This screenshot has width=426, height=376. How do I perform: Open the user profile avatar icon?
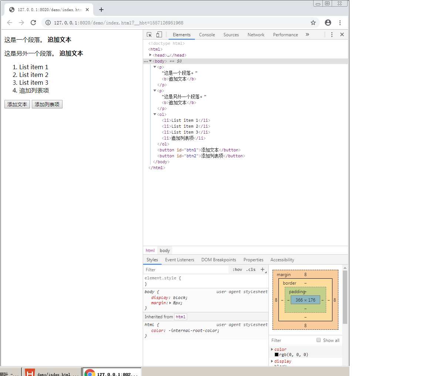pyautogui.click(x=328, y=23)
